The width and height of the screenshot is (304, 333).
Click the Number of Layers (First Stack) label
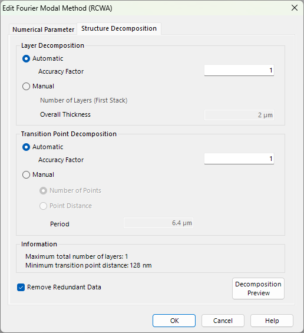pos(84,100)
